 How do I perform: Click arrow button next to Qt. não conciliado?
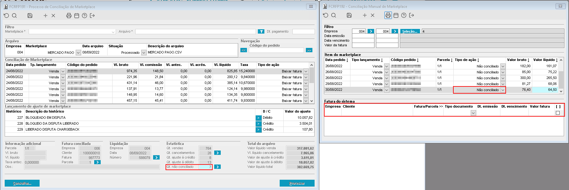[x=218, y=167]
